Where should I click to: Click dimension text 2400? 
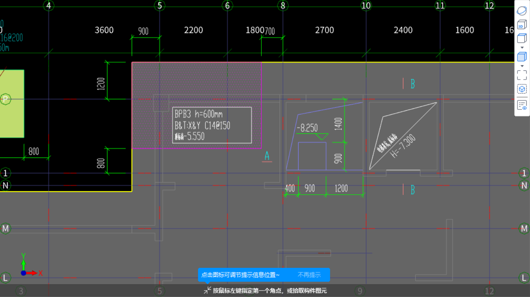(x=403, y=30)
